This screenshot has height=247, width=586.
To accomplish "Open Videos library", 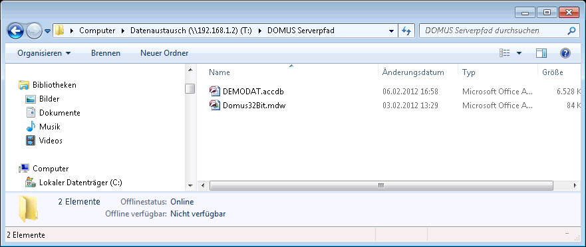I will click(x=51, y=141).
